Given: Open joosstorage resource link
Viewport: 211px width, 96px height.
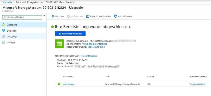Looking at the screenshot, I should click(69, 84).
